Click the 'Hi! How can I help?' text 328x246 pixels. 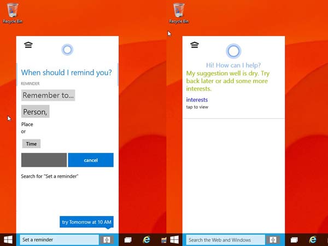233,65
